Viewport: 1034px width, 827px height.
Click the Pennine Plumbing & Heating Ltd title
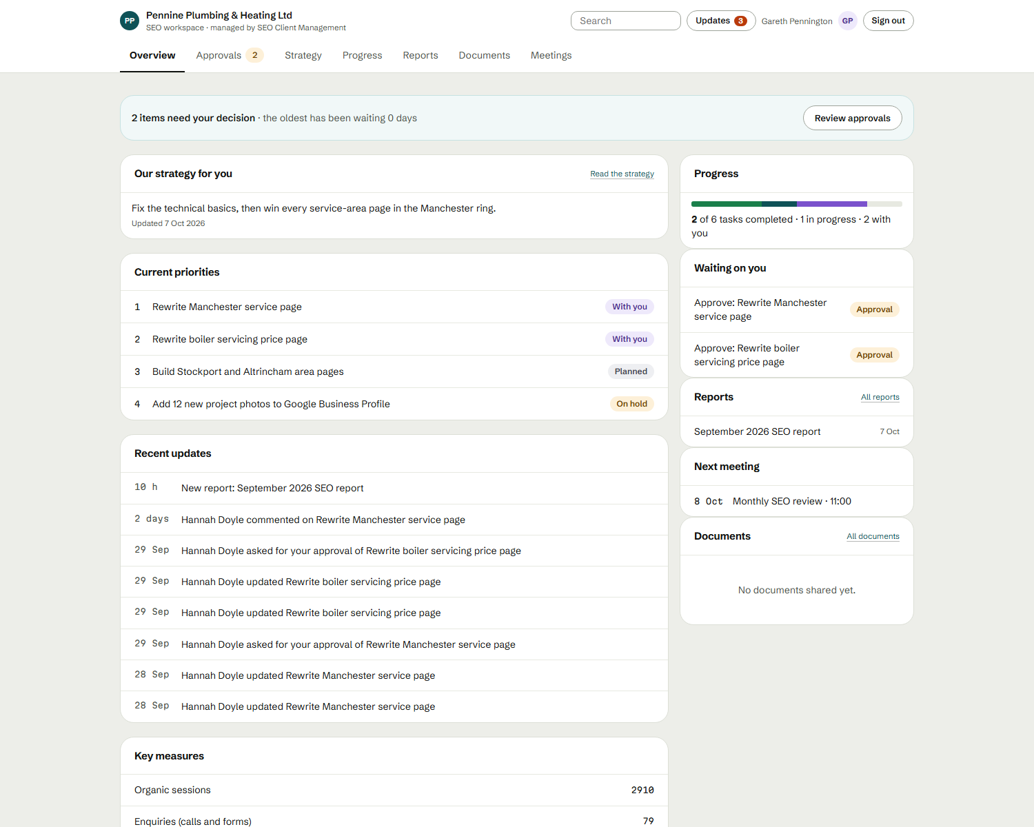219,15
